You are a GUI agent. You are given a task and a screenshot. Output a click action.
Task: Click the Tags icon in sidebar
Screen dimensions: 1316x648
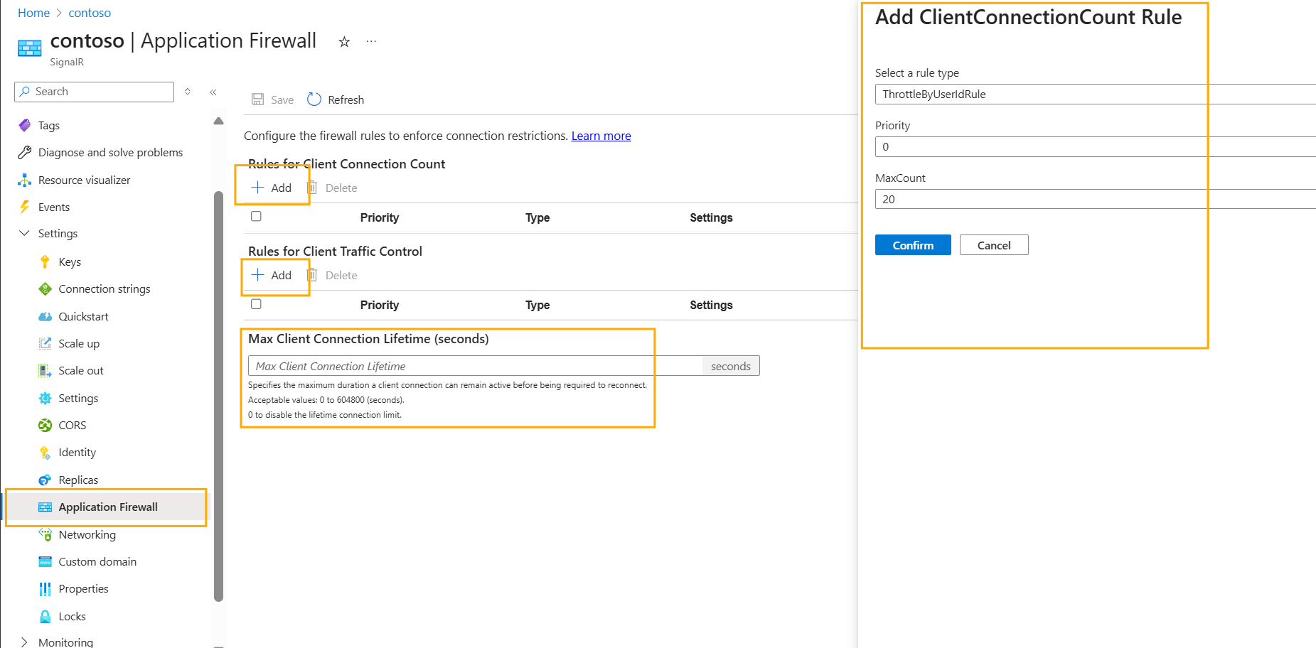pos(25,125)
